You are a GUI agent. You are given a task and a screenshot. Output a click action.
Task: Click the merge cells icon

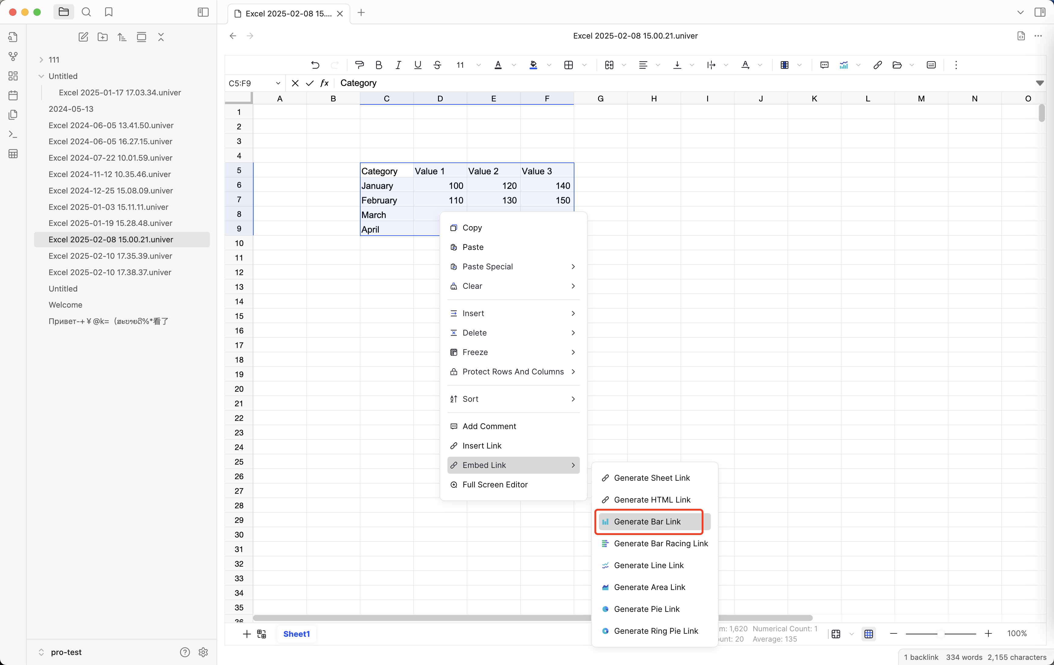click(x=609, y=65)
